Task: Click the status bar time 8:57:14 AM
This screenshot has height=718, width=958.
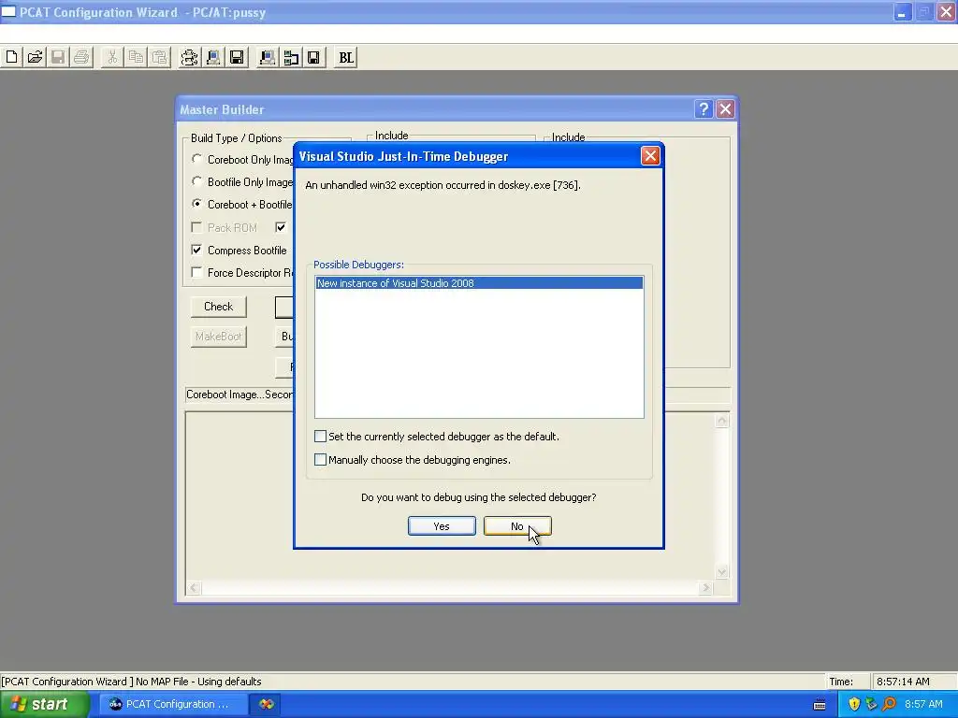Action: pyautogui.click(x=903, y=682)
